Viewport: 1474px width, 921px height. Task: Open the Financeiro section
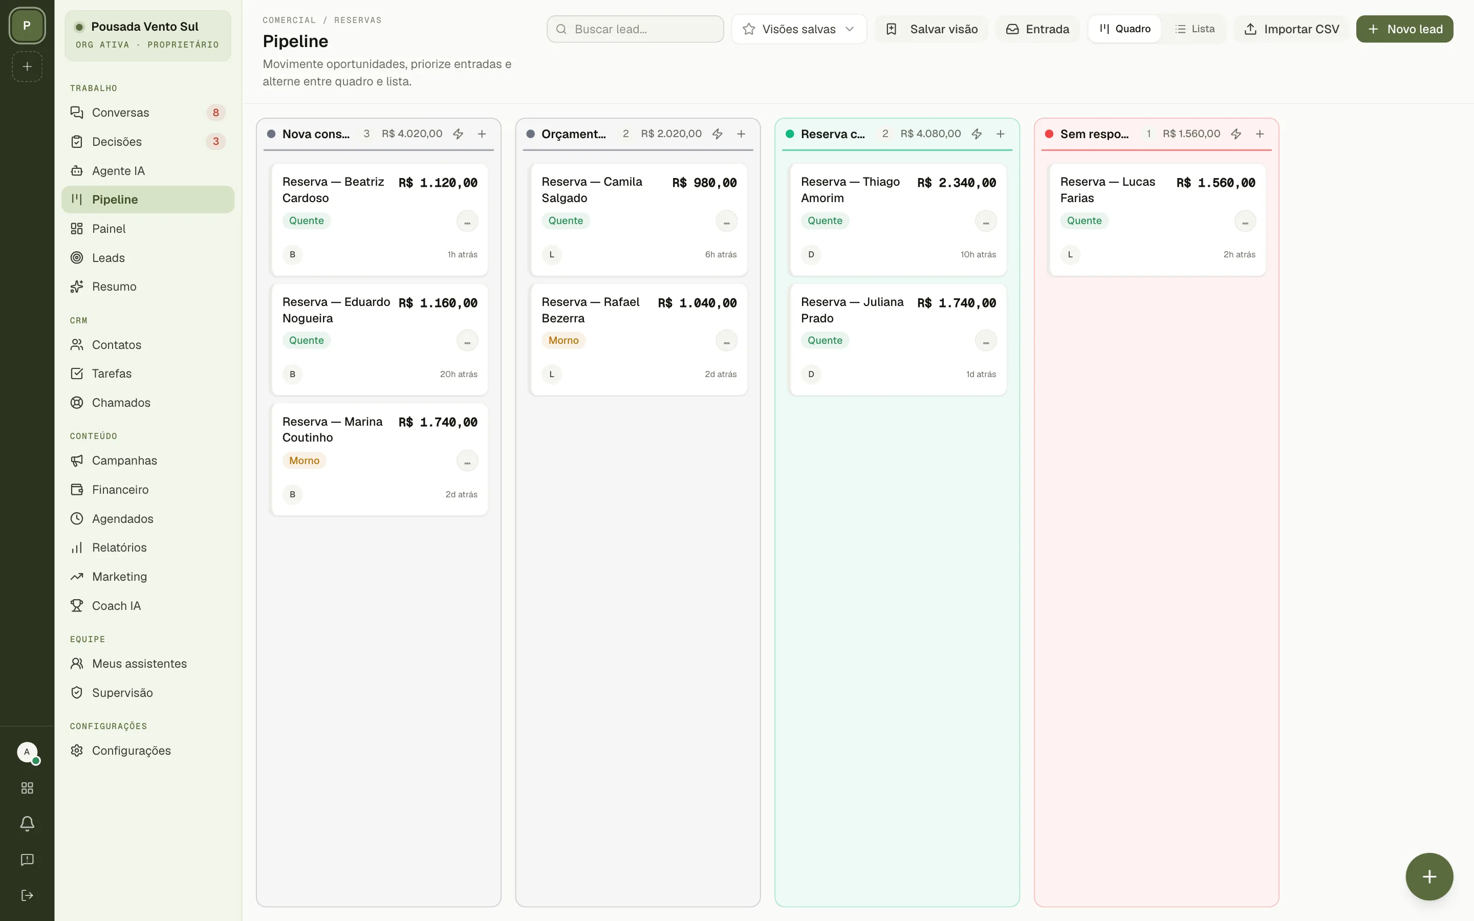click(147, 490)
